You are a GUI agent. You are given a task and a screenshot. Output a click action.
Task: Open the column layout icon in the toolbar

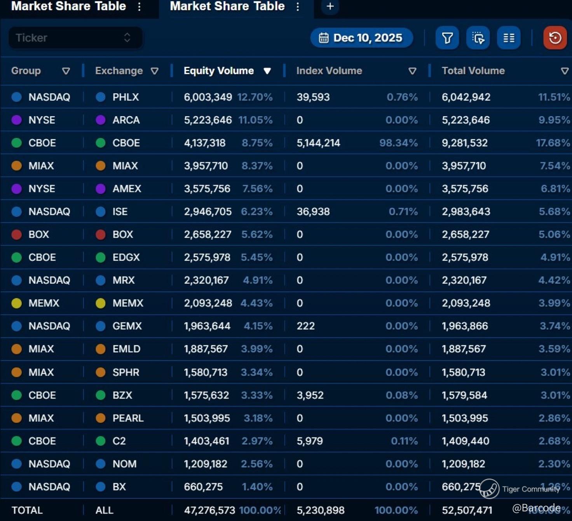coord(509,38)
